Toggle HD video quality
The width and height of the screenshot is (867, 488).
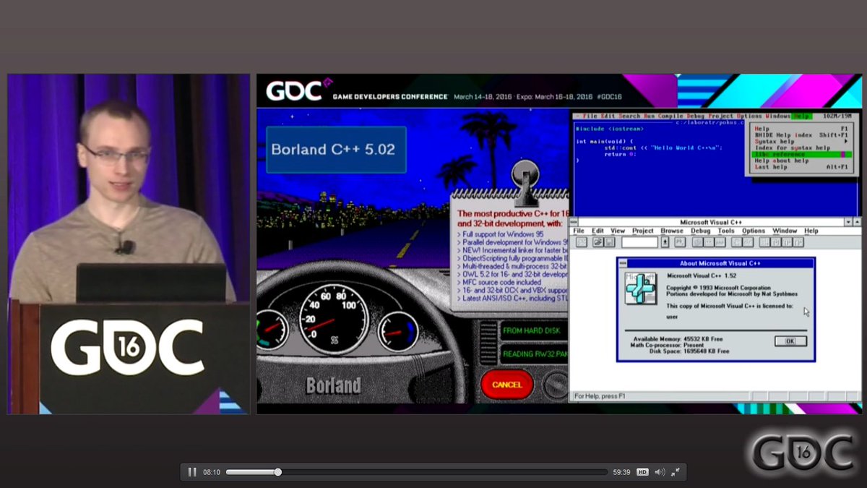coord(642,472)
